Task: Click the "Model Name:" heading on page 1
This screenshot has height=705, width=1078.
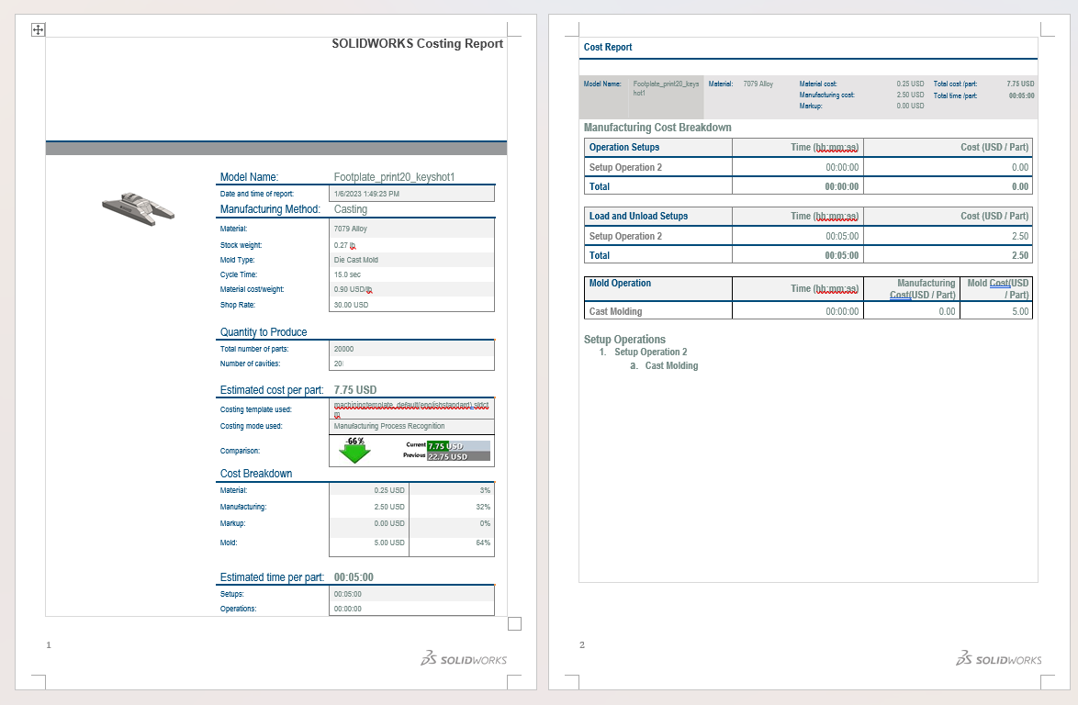Action: [249, 177]
